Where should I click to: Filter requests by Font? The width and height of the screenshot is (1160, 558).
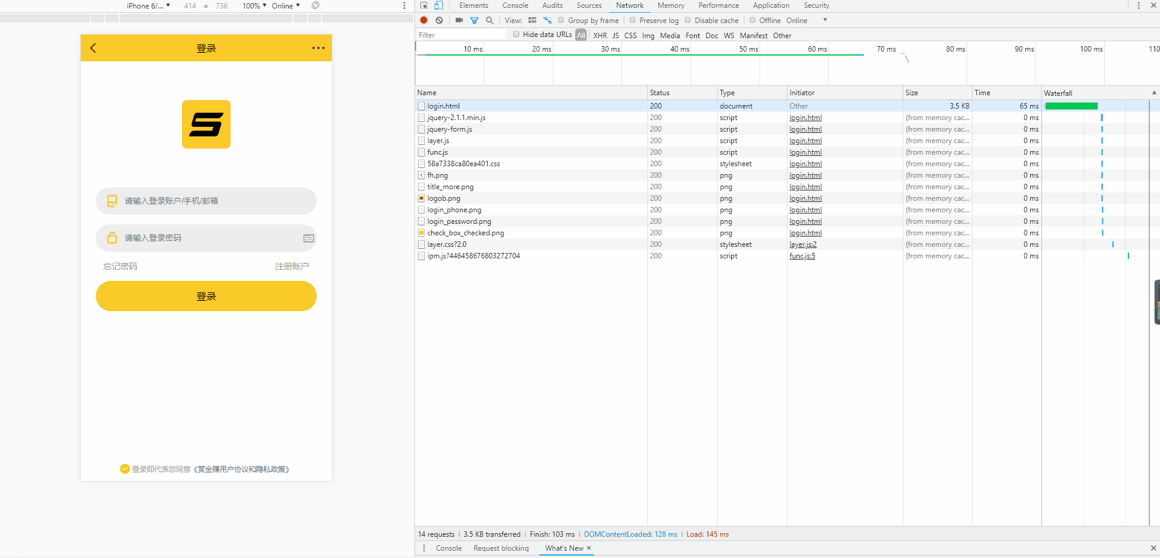pos(693,36)
